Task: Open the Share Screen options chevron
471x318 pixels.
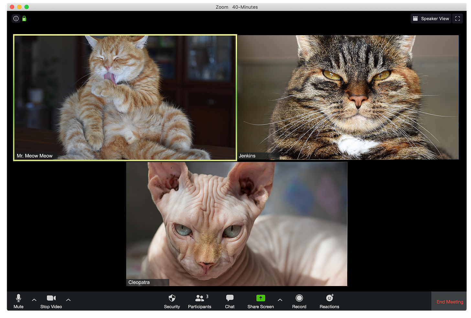Action: click(279, 300)
